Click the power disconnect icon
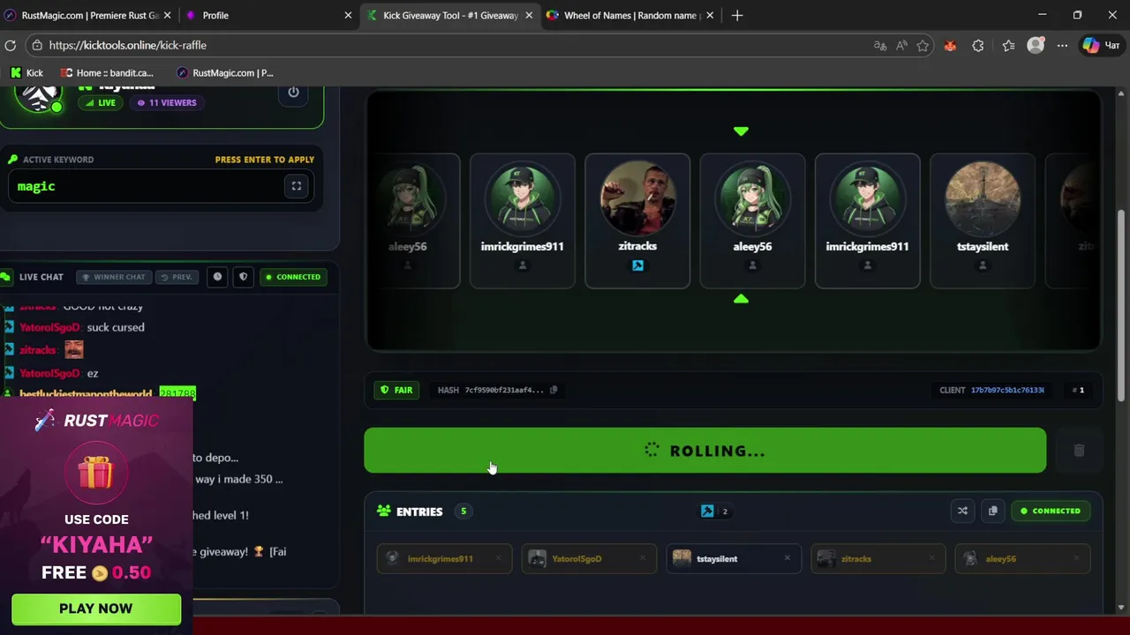Image resolution: width=1130 pixels, height=635 pixels. coord(293,92)
